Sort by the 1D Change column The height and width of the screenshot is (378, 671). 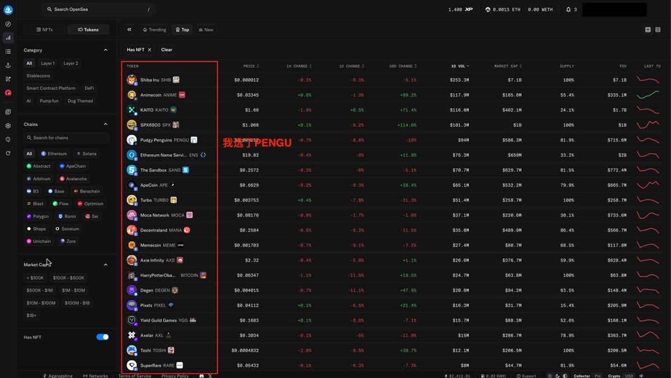click(x=351, y=66)
